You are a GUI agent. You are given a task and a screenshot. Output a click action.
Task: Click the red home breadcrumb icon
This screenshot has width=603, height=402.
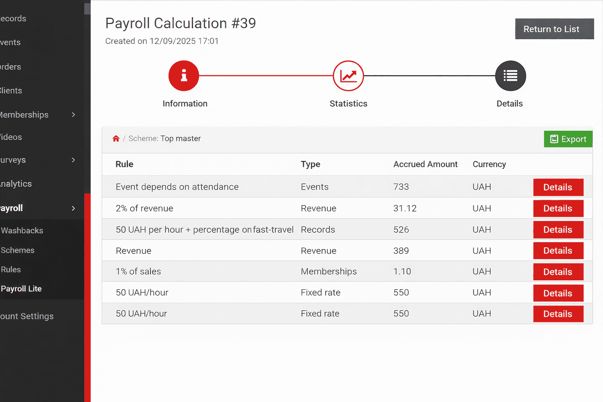[116, 139]
